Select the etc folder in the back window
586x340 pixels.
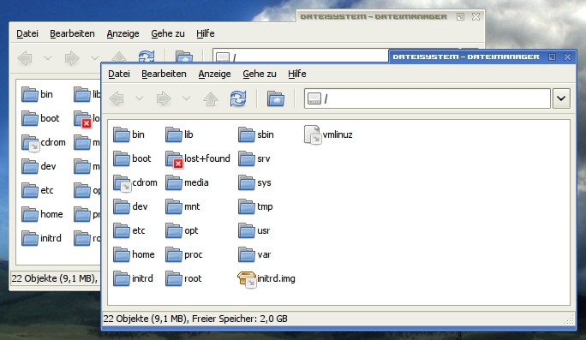(x=38, y=190)
